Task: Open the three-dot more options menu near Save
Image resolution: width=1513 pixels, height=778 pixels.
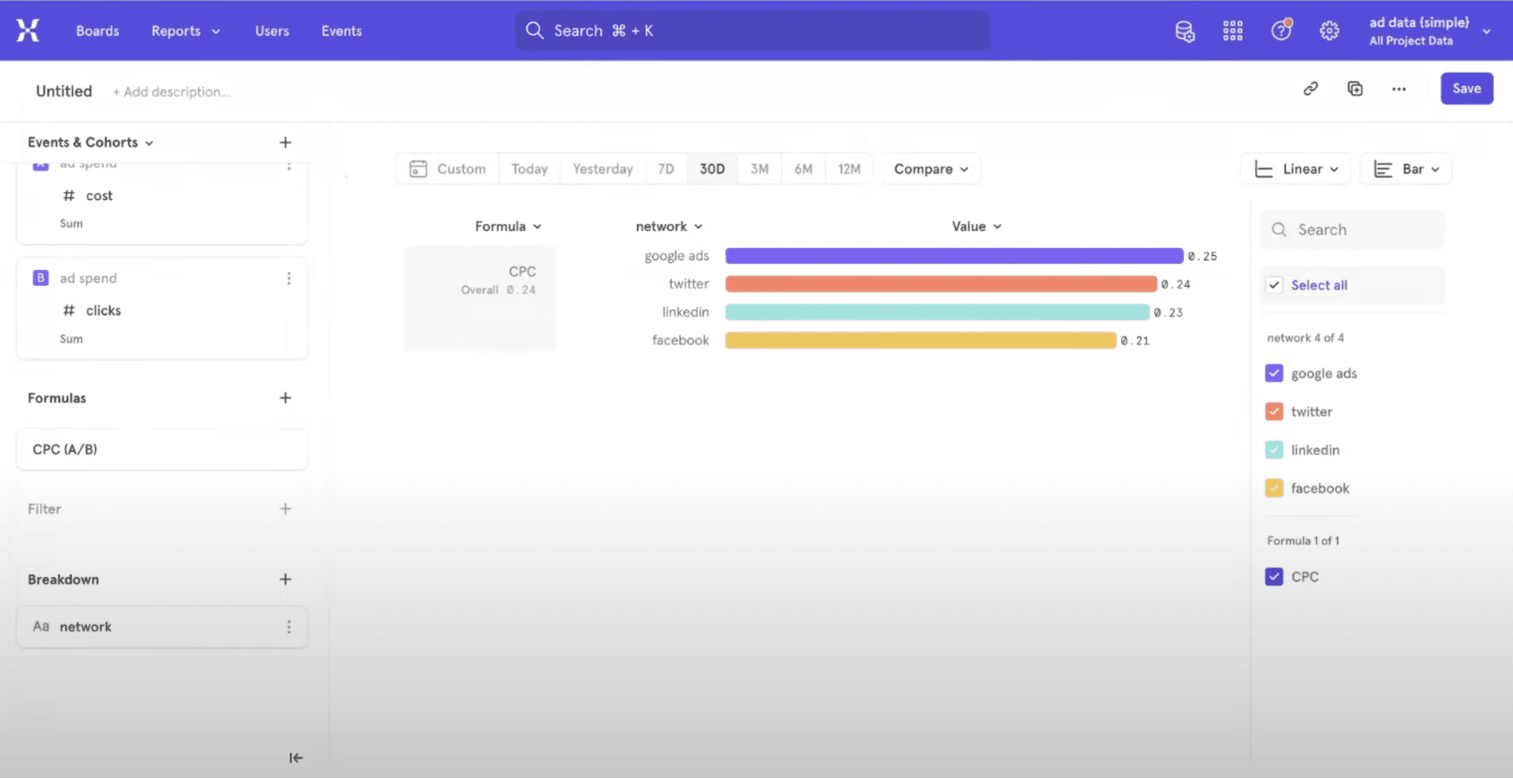Action: click(1399, 89)
